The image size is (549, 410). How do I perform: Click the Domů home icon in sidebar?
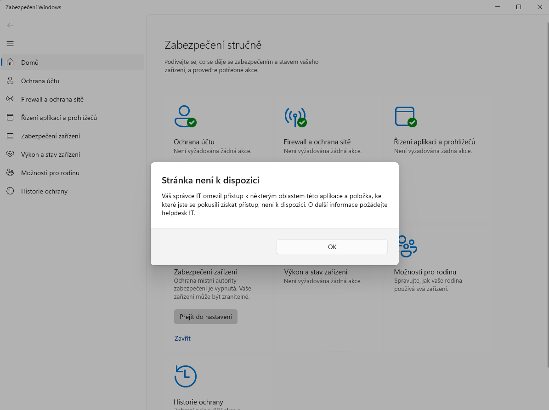10,62
